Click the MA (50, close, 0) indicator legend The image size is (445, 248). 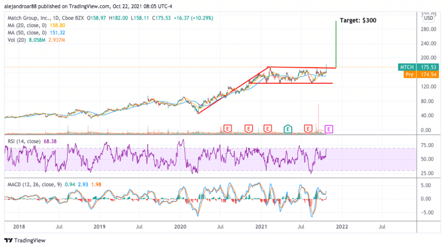coord(27,33)
